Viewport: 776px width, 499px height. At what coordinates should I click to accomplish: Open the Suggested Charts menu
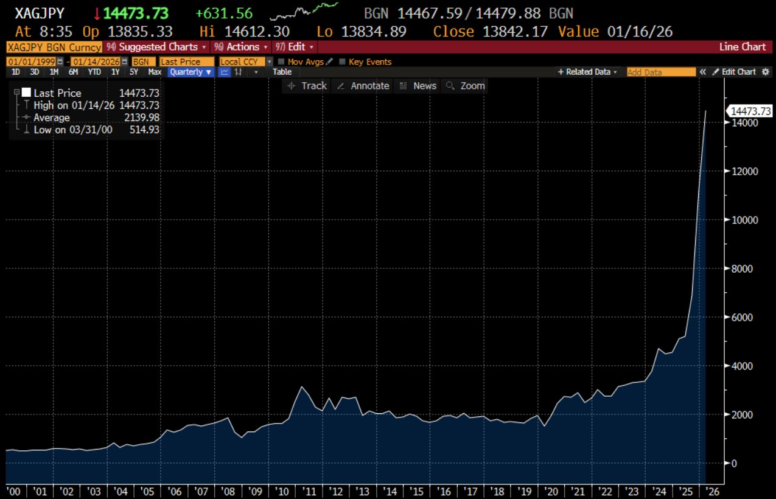(156, 47)
